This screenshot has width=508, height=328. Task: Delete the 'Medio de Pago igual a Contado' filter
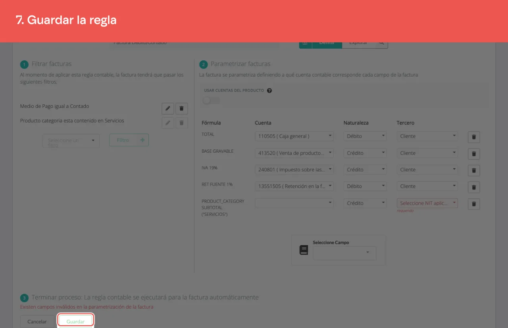(182, 108)
